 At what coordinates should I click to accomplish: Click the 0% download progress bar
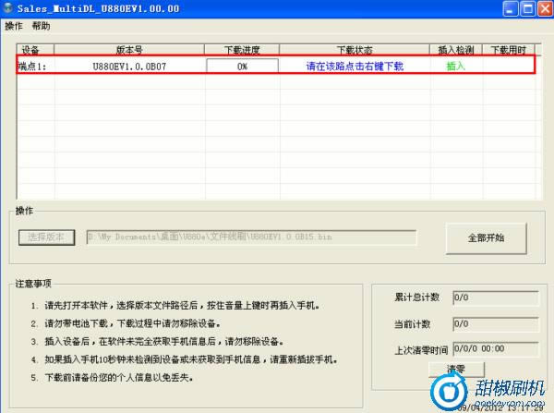click(242, 67)
